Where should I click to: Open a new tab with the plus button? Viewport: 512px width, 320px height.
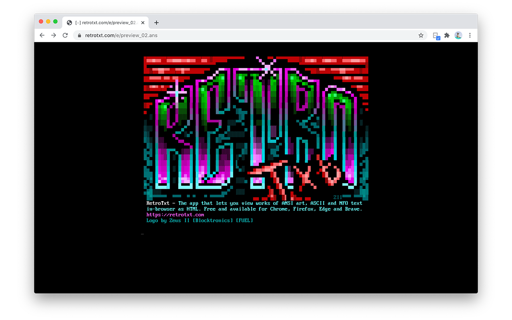[156, 23]
